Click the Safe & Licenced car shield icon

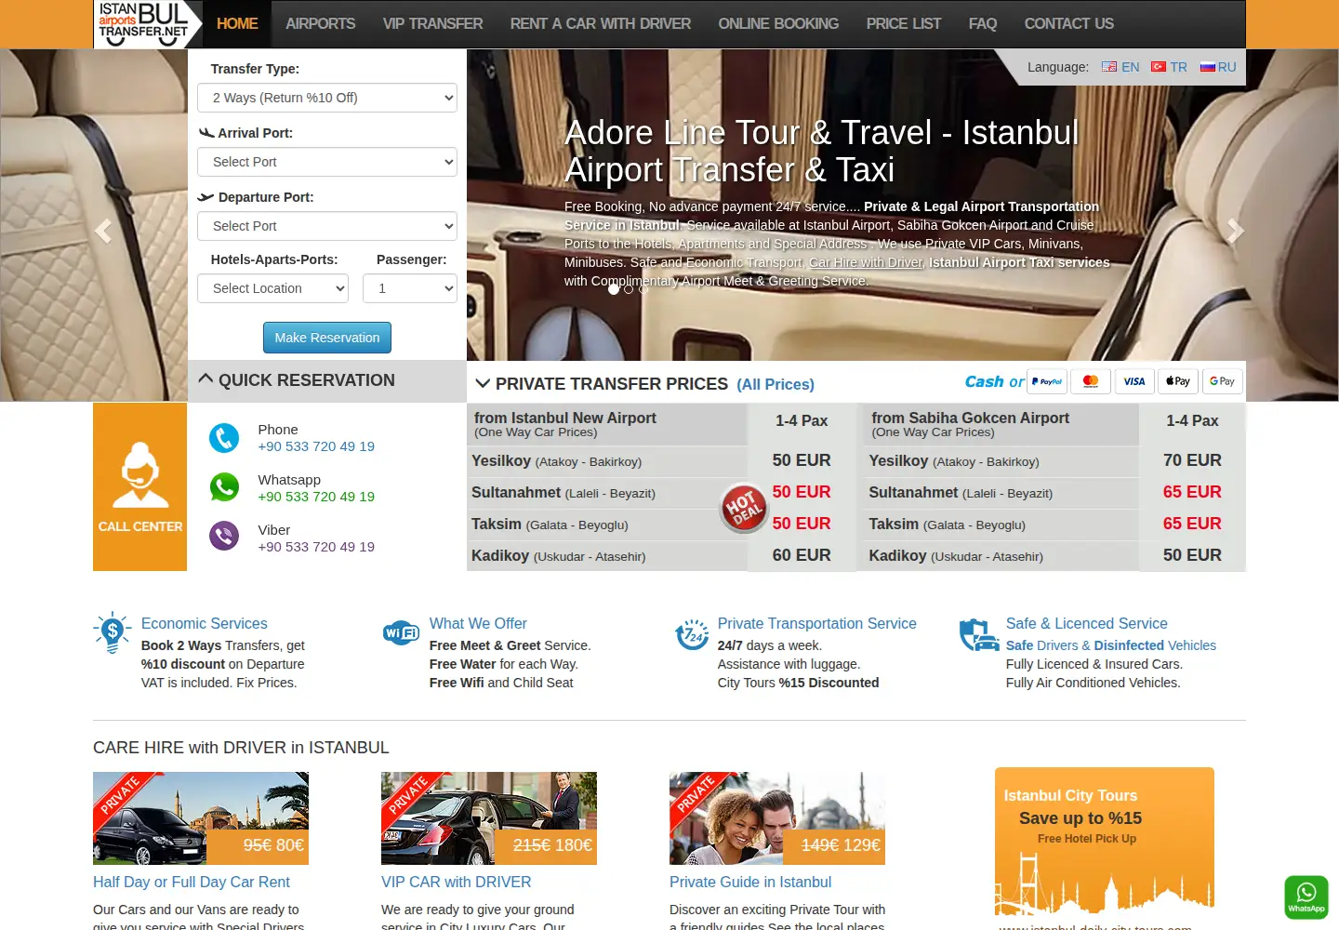(978, 634)
